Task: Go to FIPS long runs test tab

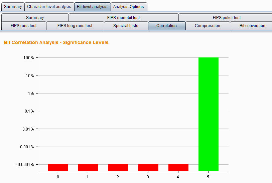Action: point(75,26)
